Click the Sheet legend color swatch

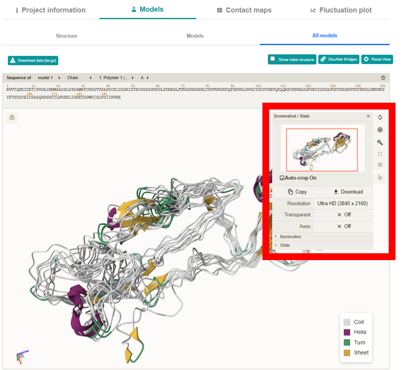[347, 353]
